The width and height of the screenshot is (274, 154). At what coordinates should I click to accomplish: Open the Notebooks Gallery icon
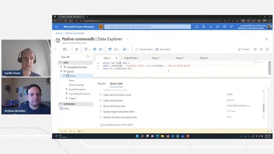pyautogui.click(x=61, y=108)
